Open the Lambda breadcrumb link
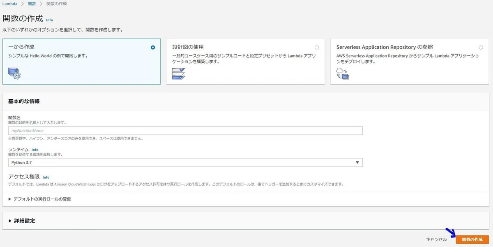The height and width of the screenshot is (247, 493). point(10,4)
